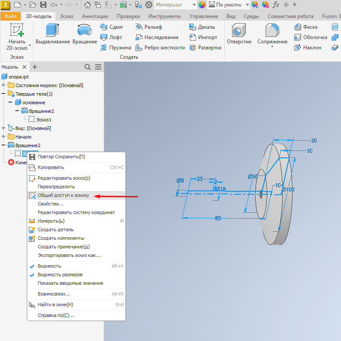Open the Сопряжение dropdown arrow
This screenshot has height=341, width=341.
(x=272, y=47)
